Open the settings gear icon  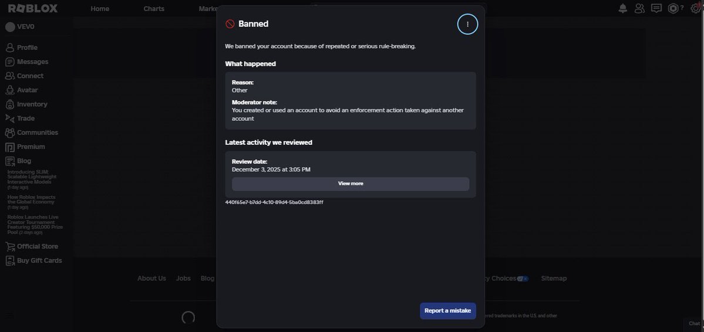(695, 9)
